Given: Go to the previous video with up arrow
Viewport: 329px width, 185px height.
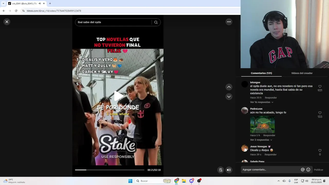Looking at the screenshot, I should point(229,87).
